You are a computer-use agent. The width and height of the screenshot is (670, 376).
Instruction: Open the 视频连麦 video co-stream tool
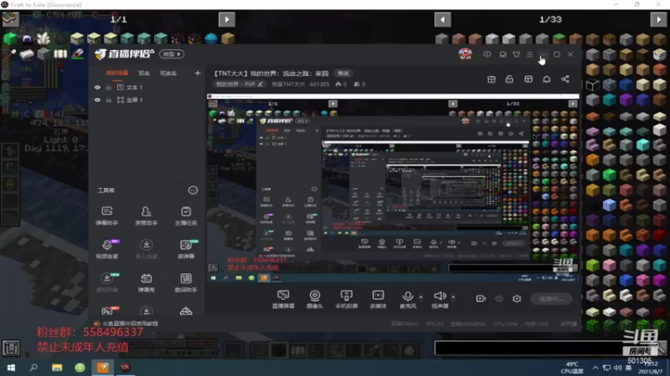coord(107,249)
